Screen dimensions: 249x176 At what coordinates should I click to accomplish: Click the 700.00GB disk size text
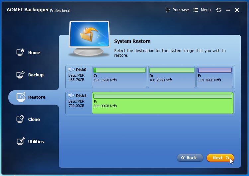tap(76, 106)
